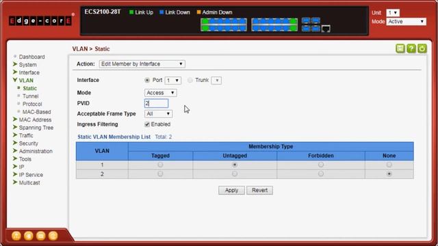Select the Trunk interface radio button

[190, 81]
